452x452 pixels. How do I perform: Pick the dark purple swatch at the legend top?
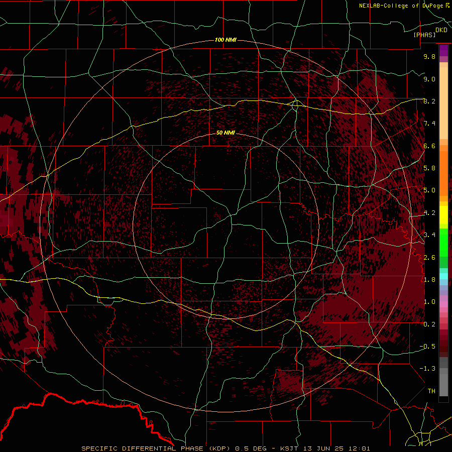tap(443, 50)
